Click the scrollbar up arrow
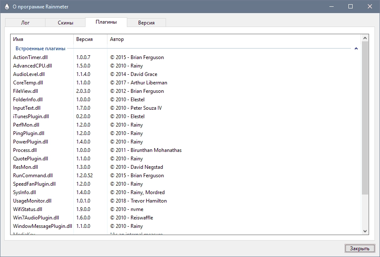 (365, 38)
